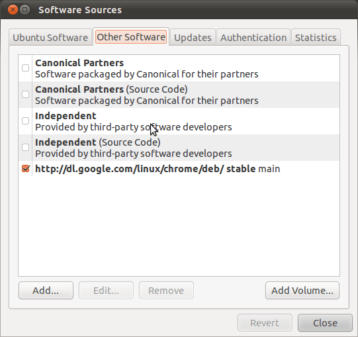The height and width of the screenshot is (337, 358).
Task: Click the Edit... button
Action: (x=106, y=291)
